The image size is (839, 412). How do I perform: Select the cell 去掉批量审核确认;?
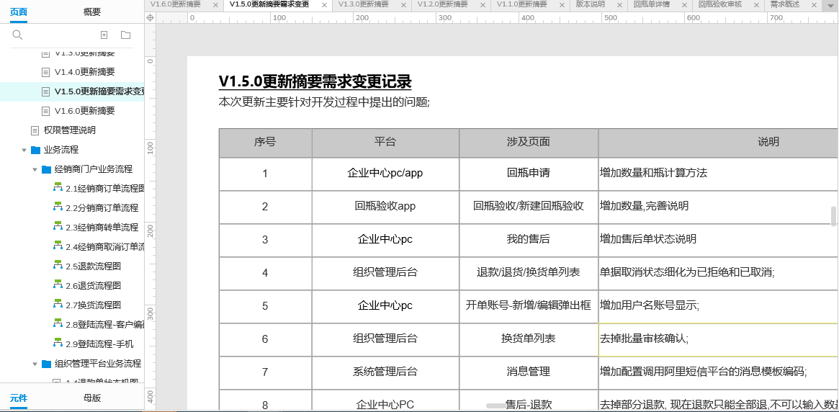pos(719,339)
